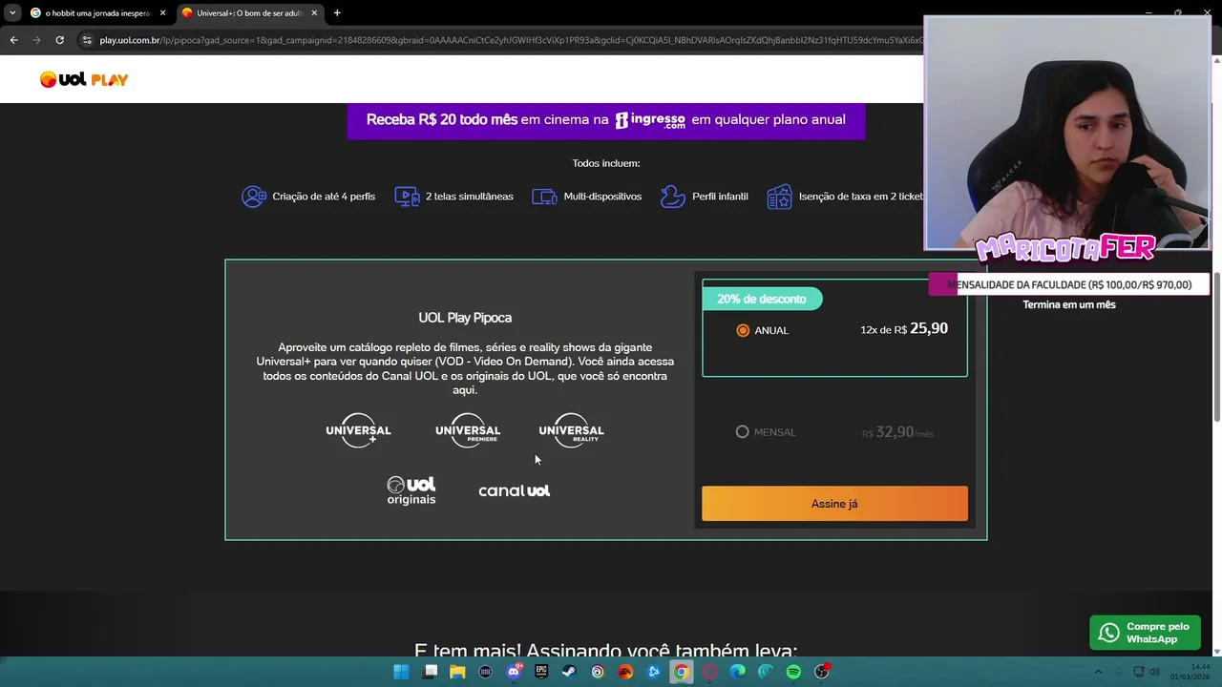Show hidden system tray icons
Screen dimensions: 1222x687
[1098, 672]
